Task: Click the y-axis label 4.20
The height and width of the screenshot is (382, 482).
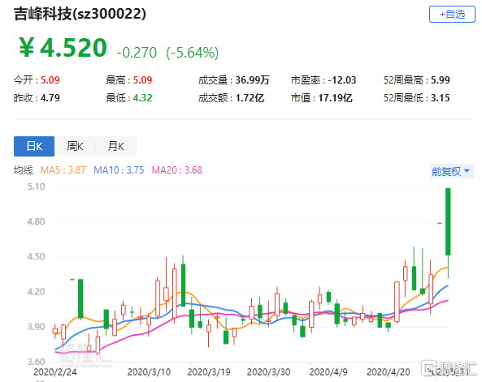Action: point(36,291)
